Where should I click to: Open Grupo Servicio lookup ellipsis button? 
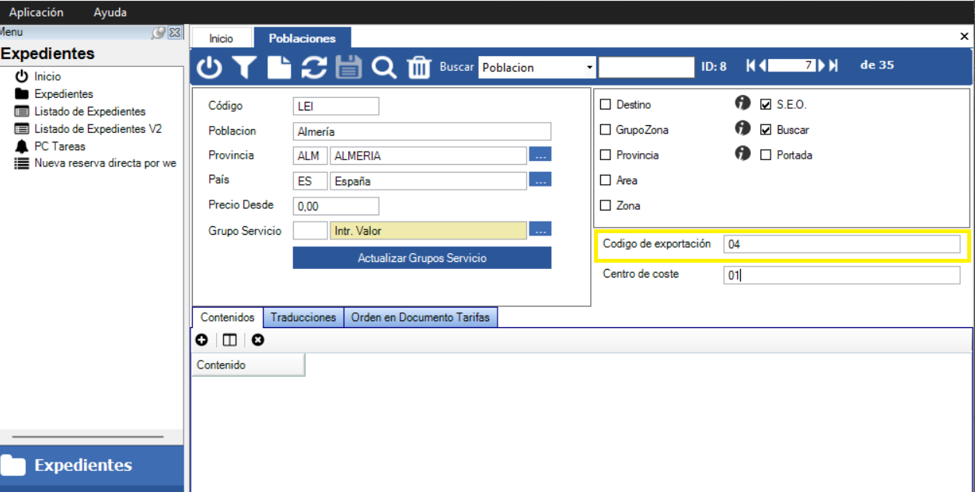tap(540, 230)
